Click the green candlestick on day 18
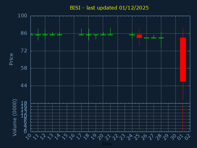Image resolution: width=197 pixels, height=148 pixels. [x=89, y=35]
